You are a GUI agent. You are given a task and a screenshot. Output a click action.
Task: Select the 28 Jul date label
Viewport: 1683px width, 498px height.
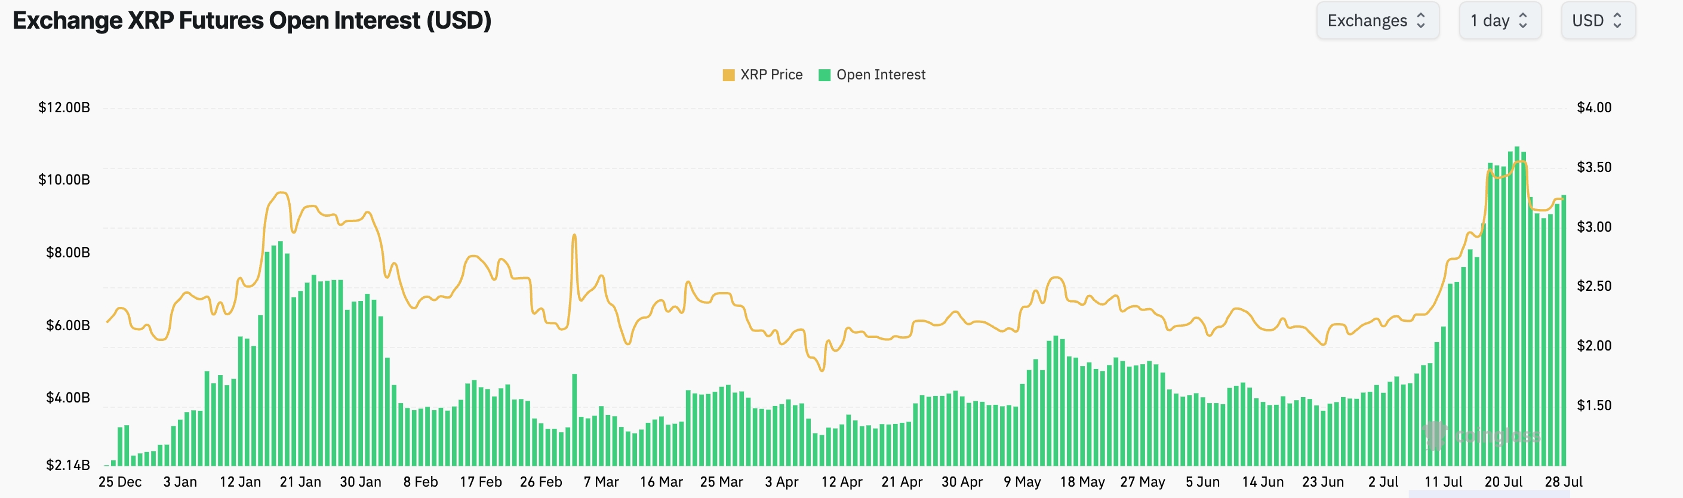pyautogui.click(x=1564, y=482)
